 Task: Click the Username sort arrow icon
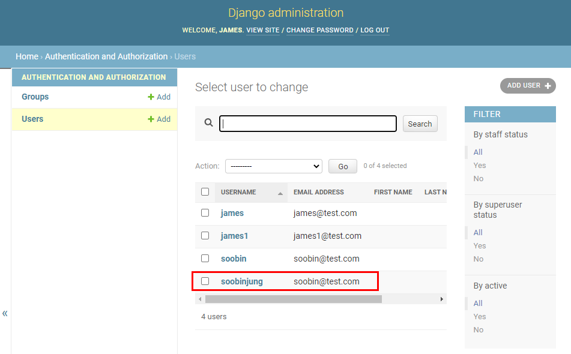(280, 194)
